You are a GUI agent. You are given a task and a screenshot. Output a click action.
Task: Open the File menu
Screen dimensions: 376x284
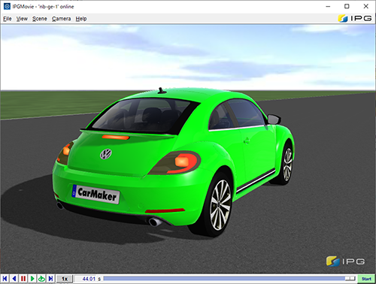pyautogui.click(x=8, y=19)
